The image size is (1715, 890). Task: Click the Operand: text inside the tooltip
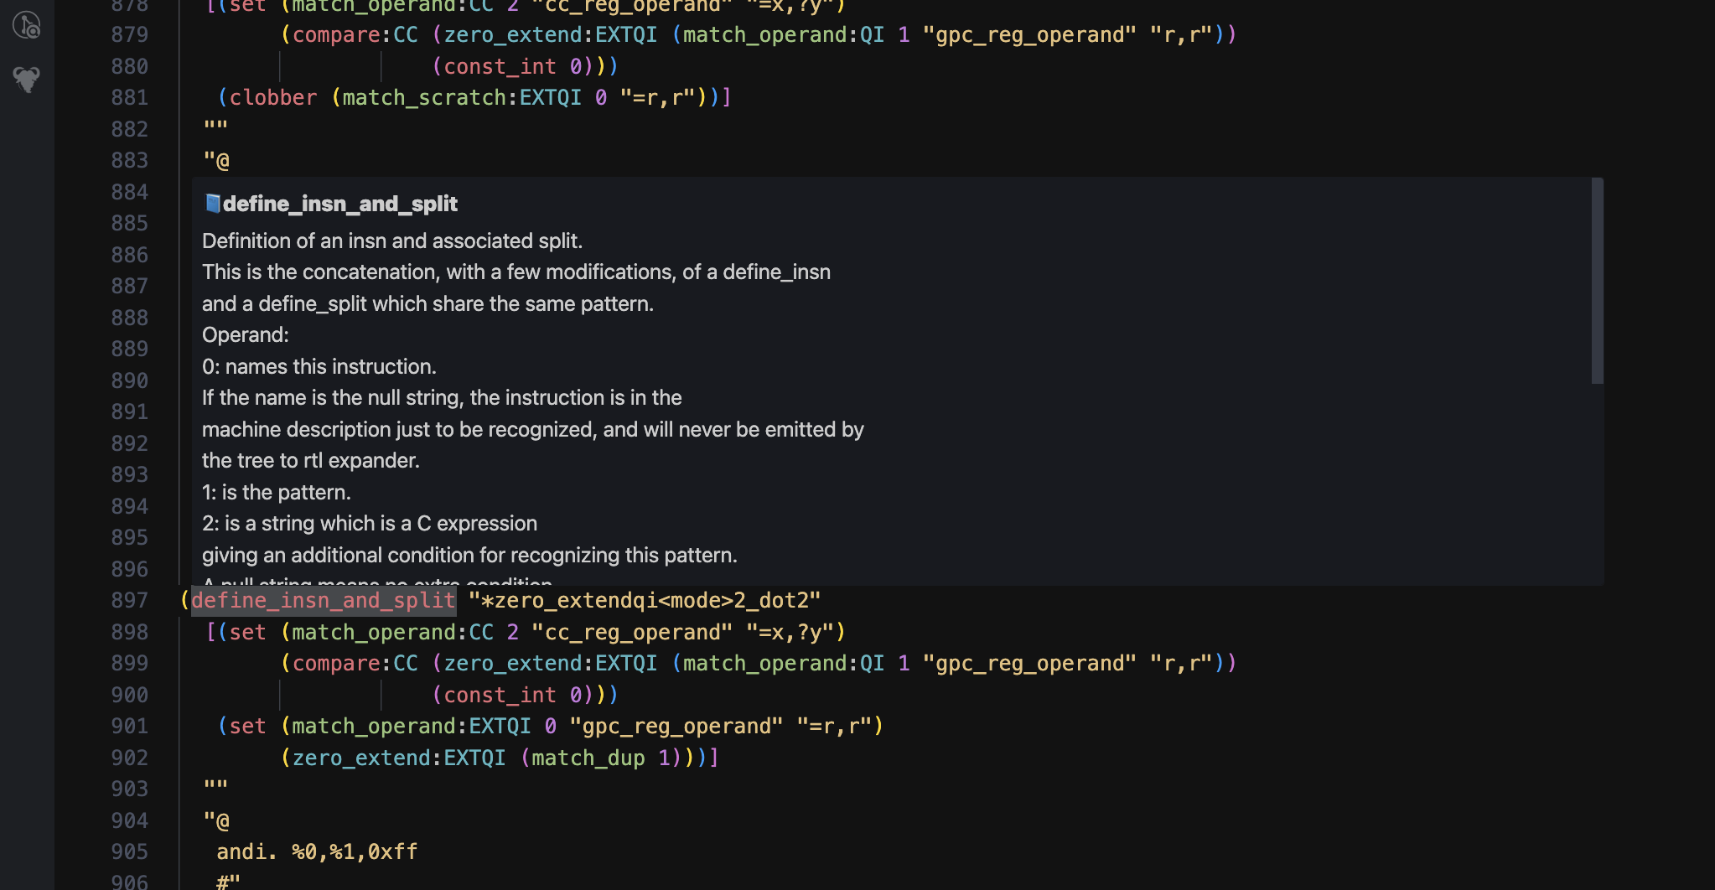tap(245, 334)
